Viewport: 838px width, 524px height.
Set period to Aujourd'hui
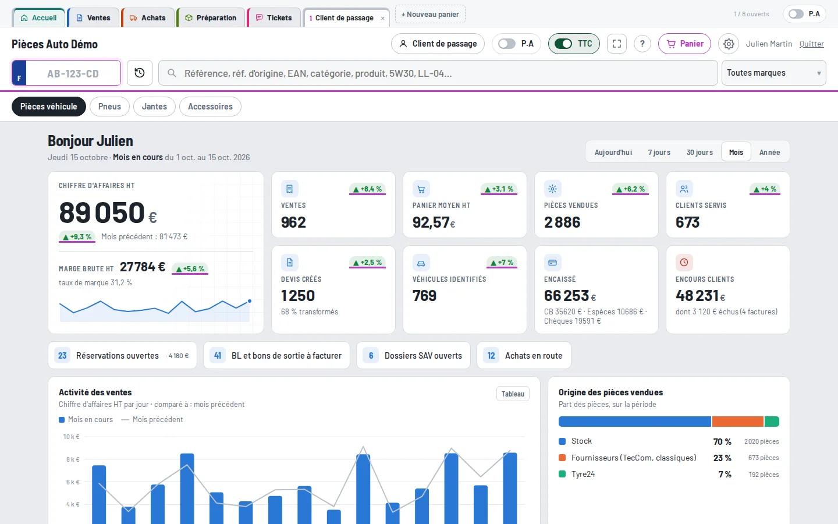point(613,153)
